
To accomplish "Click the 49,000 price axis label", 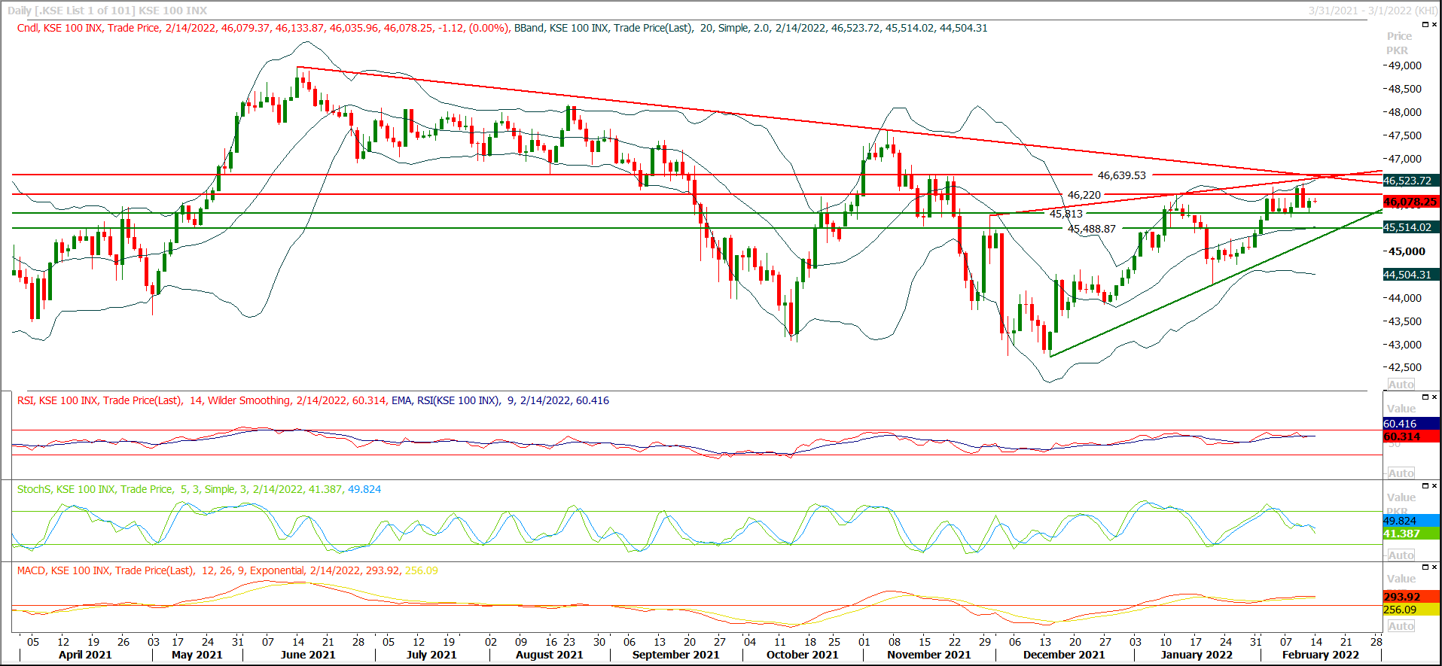I will coord(1405,65).
